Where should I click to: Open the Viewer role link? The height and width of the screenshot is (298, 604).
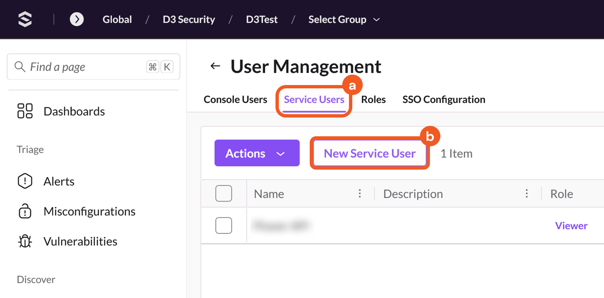(571, 225)
